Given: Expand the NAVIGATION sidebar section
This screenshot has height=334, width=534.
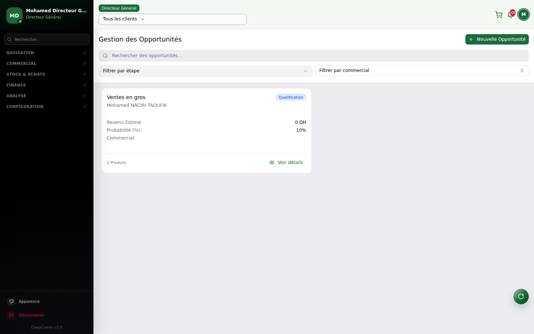Looking at the screenshot, I should (47, 53).
